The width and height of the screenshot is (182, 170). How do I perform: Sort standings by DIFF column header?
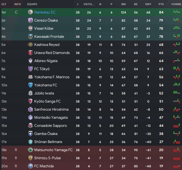coord(148,4)
